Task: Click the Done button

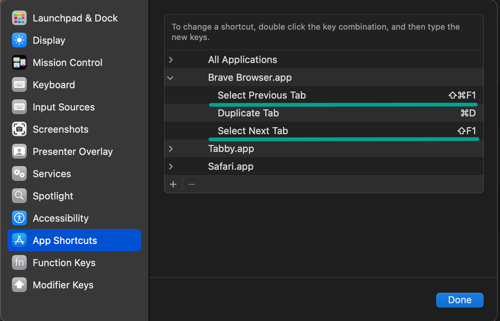Action: click(460, 300)
